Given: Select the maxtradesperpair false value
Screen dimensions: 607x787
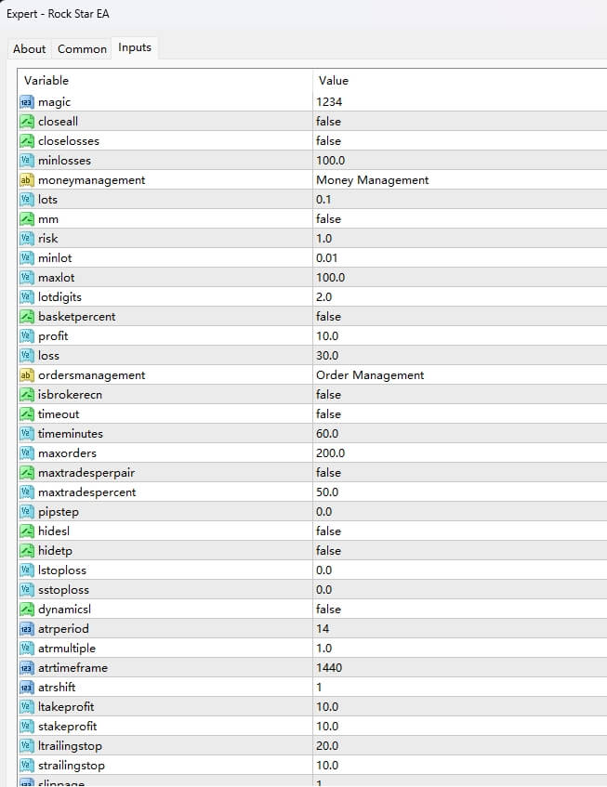Looking at the screenshot, I should click(x=328, y=473).
